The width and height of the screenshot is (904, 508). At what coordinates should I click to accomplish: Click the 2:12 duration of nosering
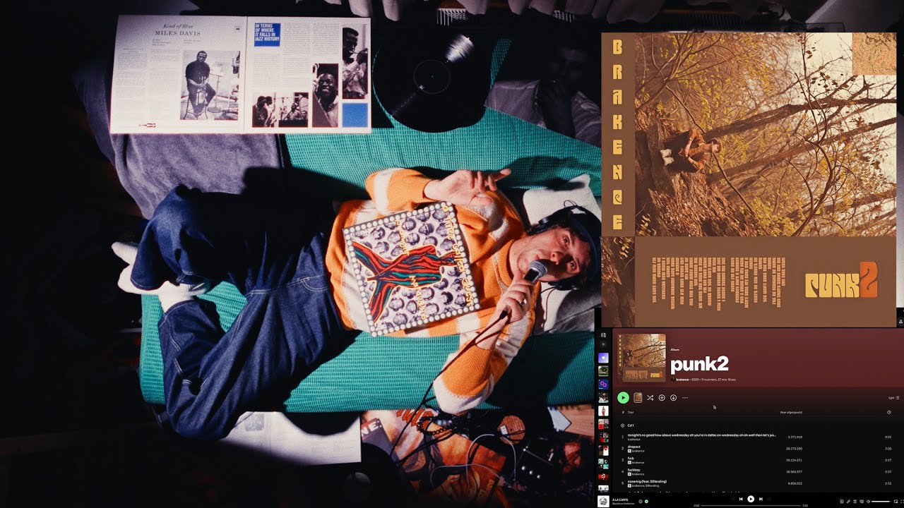coord(888,483)
